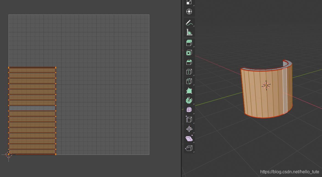Select the Loop Cut tool
The image size is (322, 177).
point(189,72)
